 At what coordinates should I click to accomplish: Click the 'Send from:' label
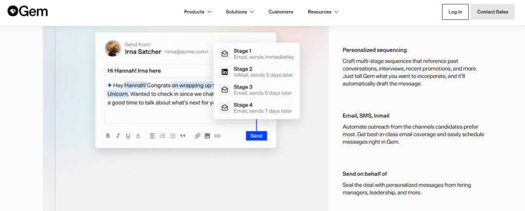tap(138, 44)
